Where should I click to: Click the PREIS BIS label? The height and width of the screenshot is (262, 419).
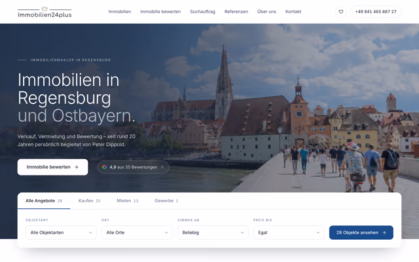[263, 220]
